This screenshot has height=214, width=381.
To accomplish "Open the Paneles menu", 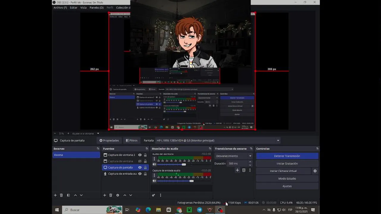I will (96, 8).
